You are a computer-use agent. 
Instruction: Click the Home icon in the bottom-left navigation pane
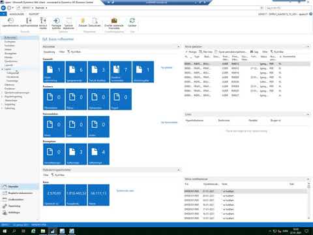tap(5, 187)
